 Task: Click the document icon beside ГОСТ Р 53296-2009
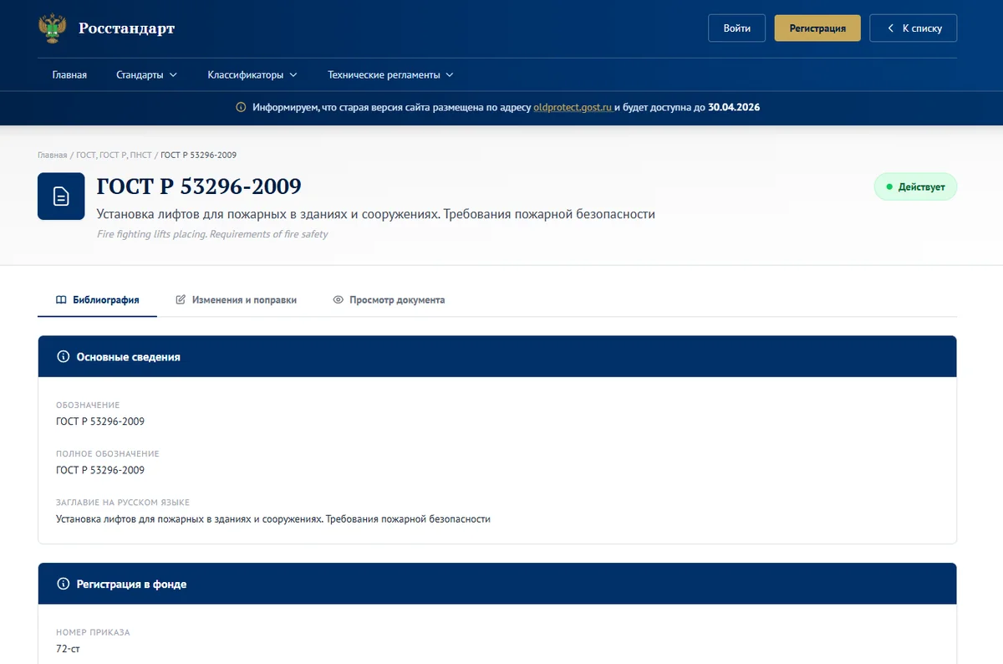click(61, 197)
